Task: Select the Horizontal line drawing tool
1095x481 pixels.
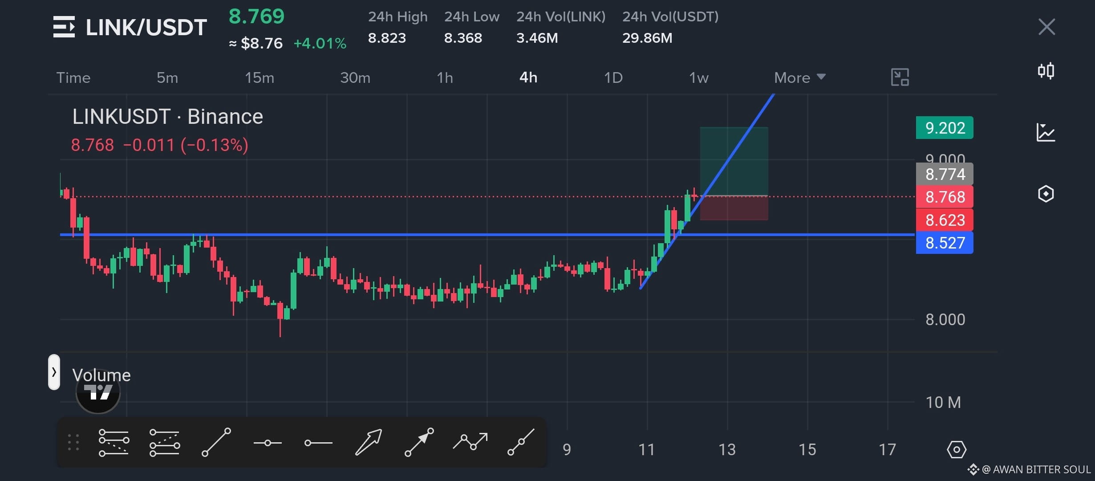Action: coord(268,443)
